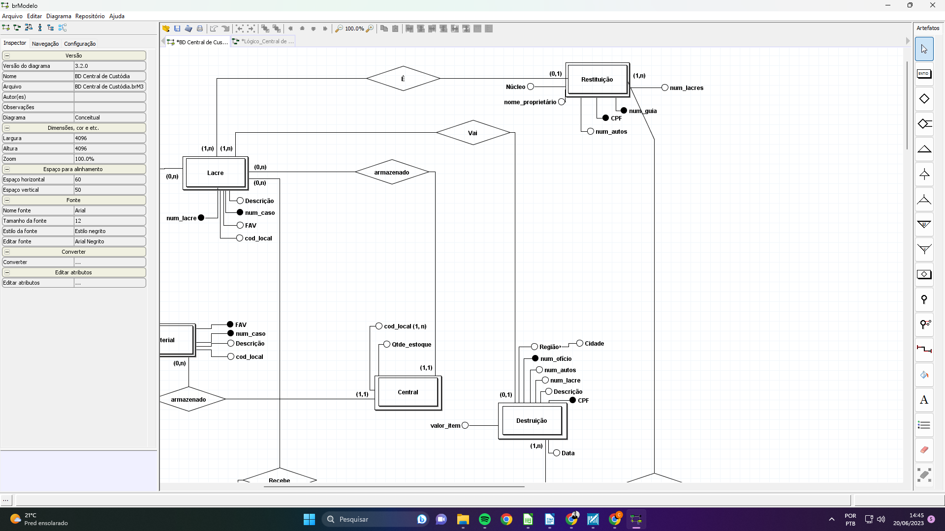The image size is (945, 531).
Task: Select the paint bucket fill tool
Action: click(924, 375)
